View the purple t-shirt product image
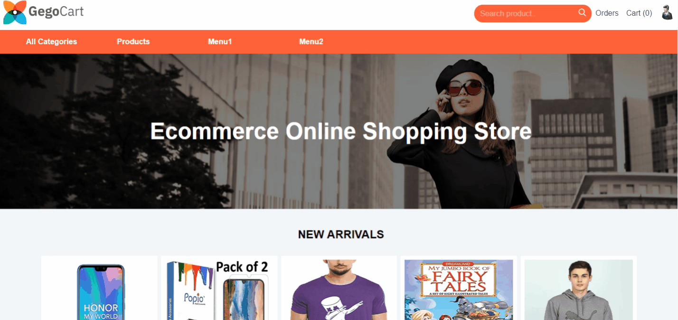The height and width of the screenshot is (320, 678). click(339, 290)
